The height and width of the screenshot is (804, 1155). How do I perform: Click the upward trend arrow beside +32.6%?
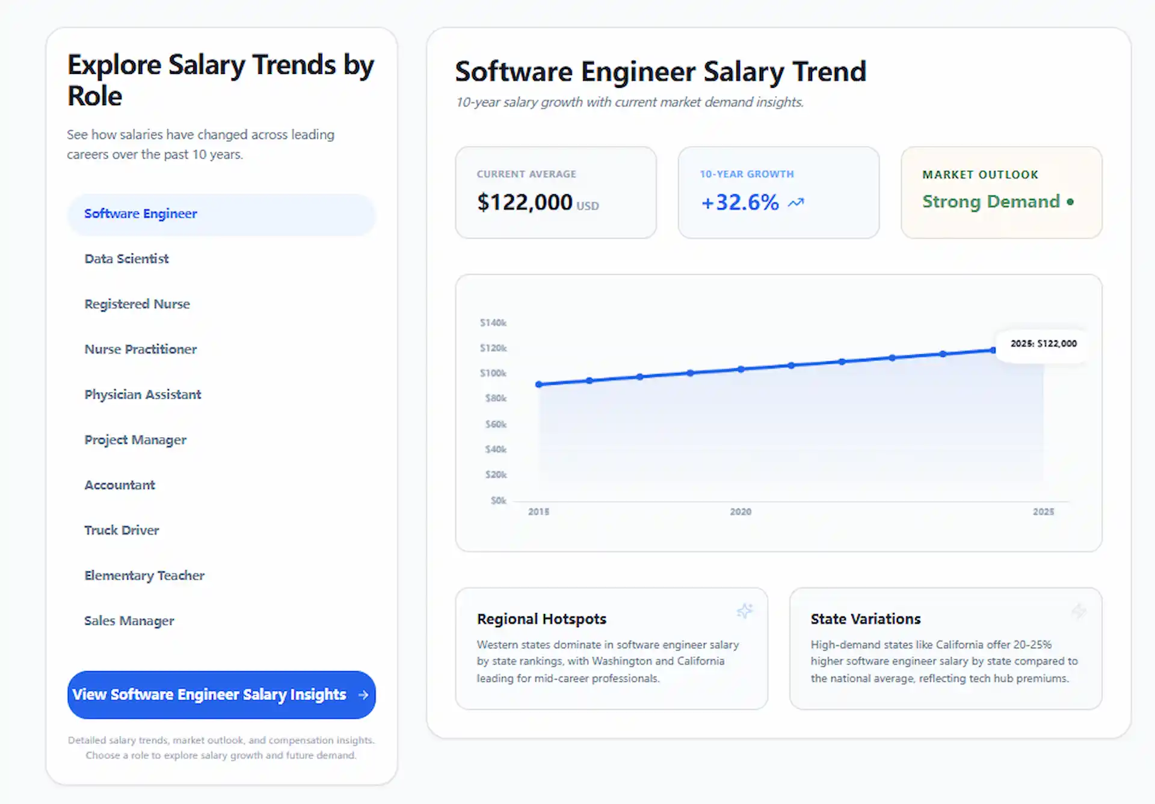pos(796,203)
